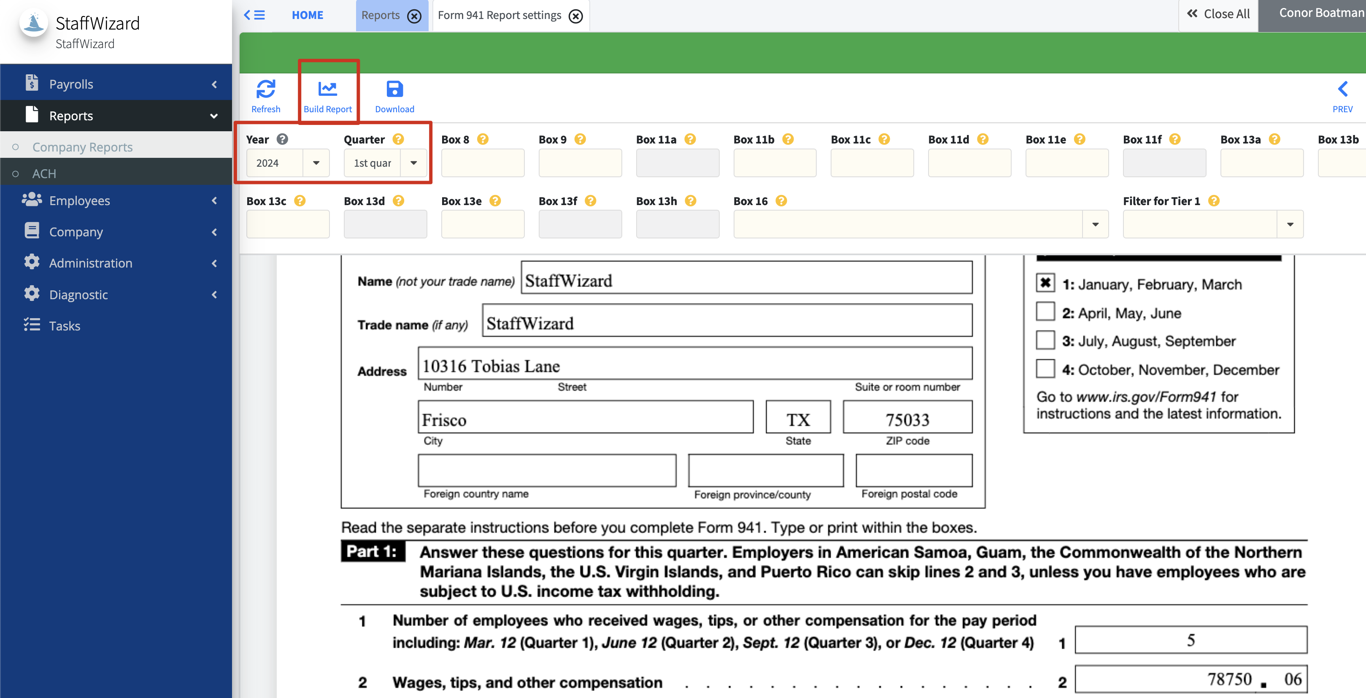
Task: Click the help icon next to Box 8
Action: click(483, 139)
